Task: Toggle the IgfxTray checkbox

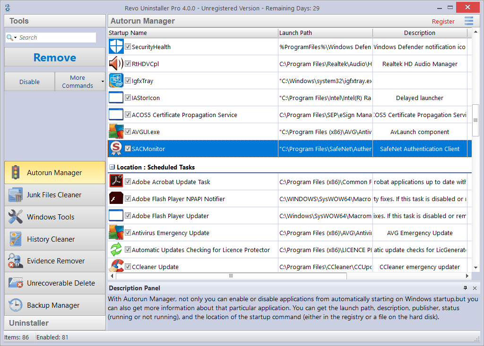Action: [x=128, y=81]
